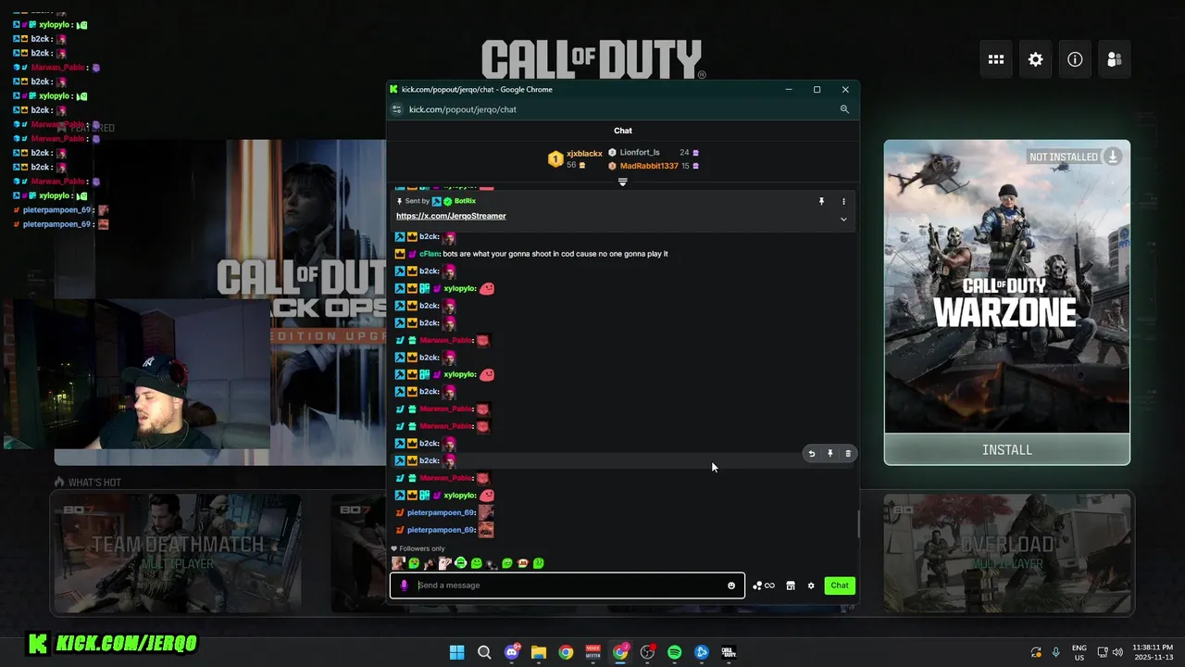Open ENG US language switcher

(1079, 652)
